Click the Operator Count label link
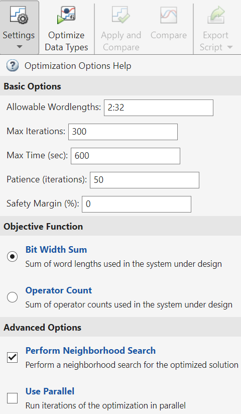This screenshot has height=414, width=241. (x=59, y=290)
